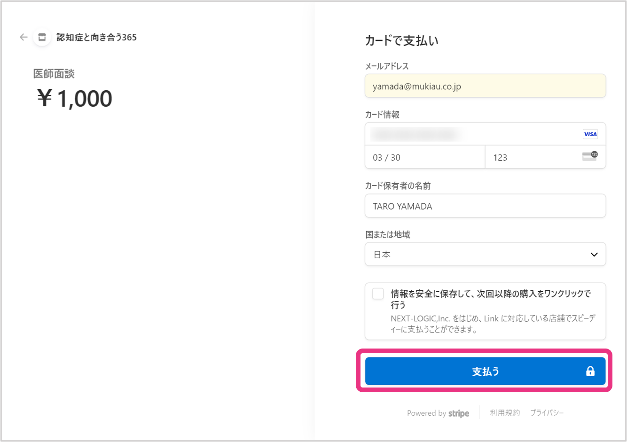Viewport: 627px width, 442px height.
Task: Check the save information for one-click checkbox
Action: tap(378, 294)
